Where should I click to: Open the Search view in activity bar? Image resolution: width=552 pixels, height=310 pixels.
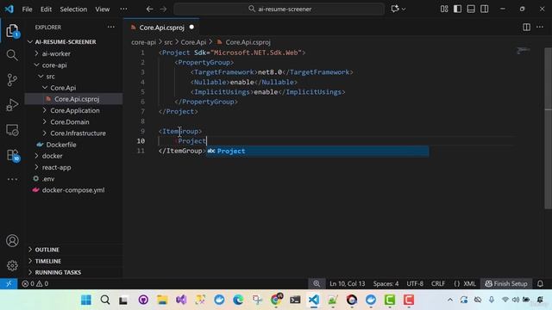[12, 55]
